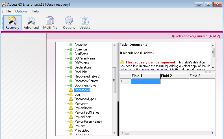Select the PersLinks table
The height and width of the screenshot is (139, 224).
pos(81,103)
